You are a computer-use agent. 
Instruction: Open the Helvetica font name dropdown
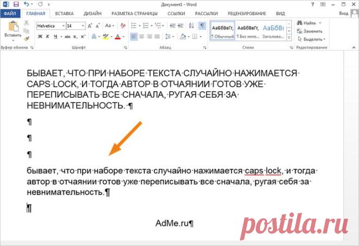point(64,26)
